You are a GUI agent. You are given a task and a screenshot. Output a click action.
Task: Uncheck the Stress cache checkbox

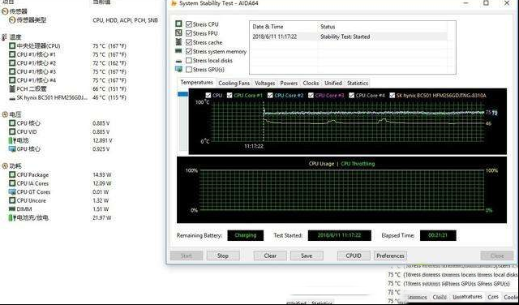(189, 42)
